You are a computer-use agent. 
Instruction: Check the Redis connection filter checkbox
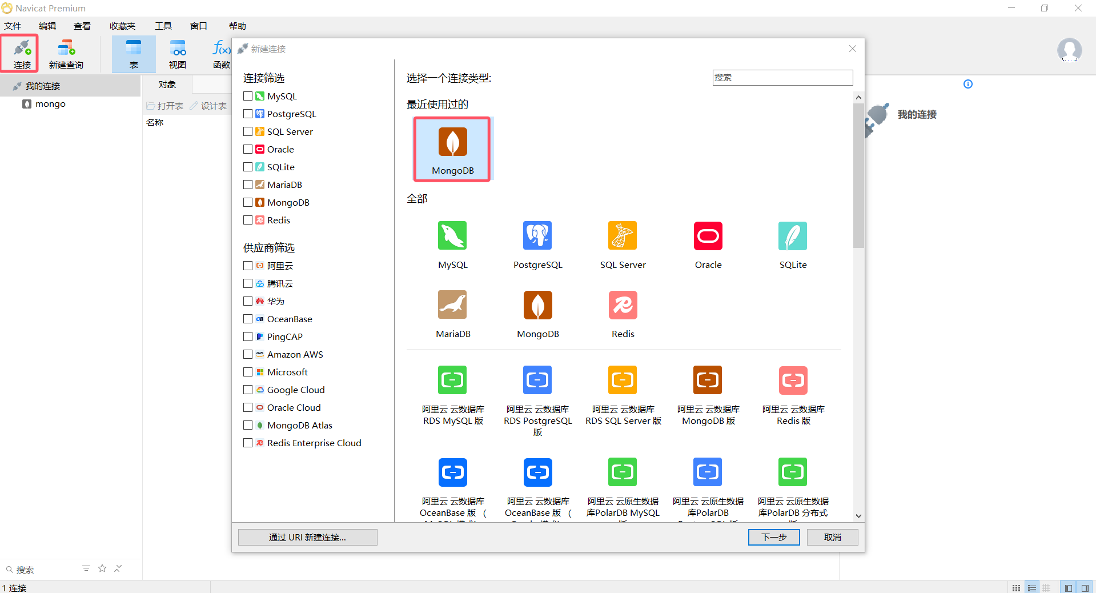pyautogui.click(x=248, y=220)
